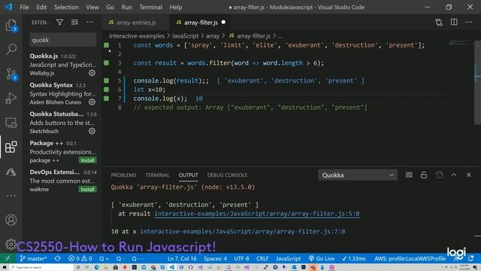Viewport: 481px width, 271px height.
Task: Switch to the PROBLEMS panel tab
Action: (x=123, y=175)
